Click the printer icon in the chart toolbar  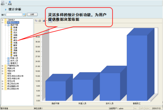40,21
